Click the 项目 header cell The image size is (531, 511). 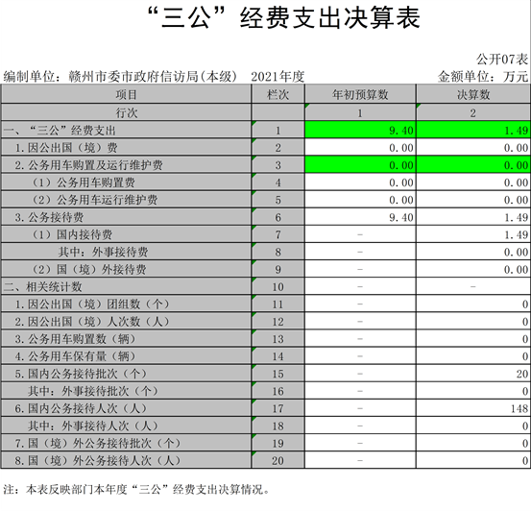126,94
